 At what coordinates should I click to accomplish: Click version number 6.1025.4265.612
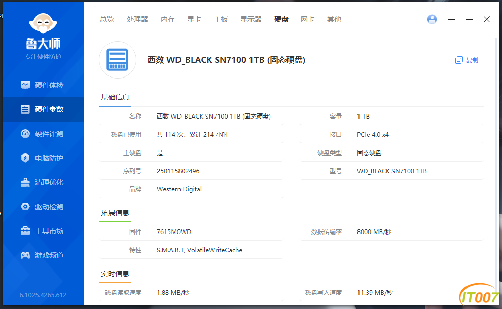click(x=43, y=295)
